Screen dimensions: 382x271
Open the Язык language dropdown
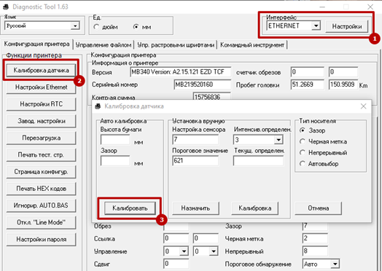[75, 25]
